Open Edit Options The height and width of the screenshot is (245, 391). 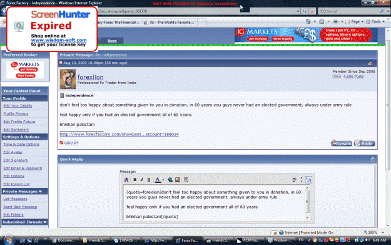point(14,176)
